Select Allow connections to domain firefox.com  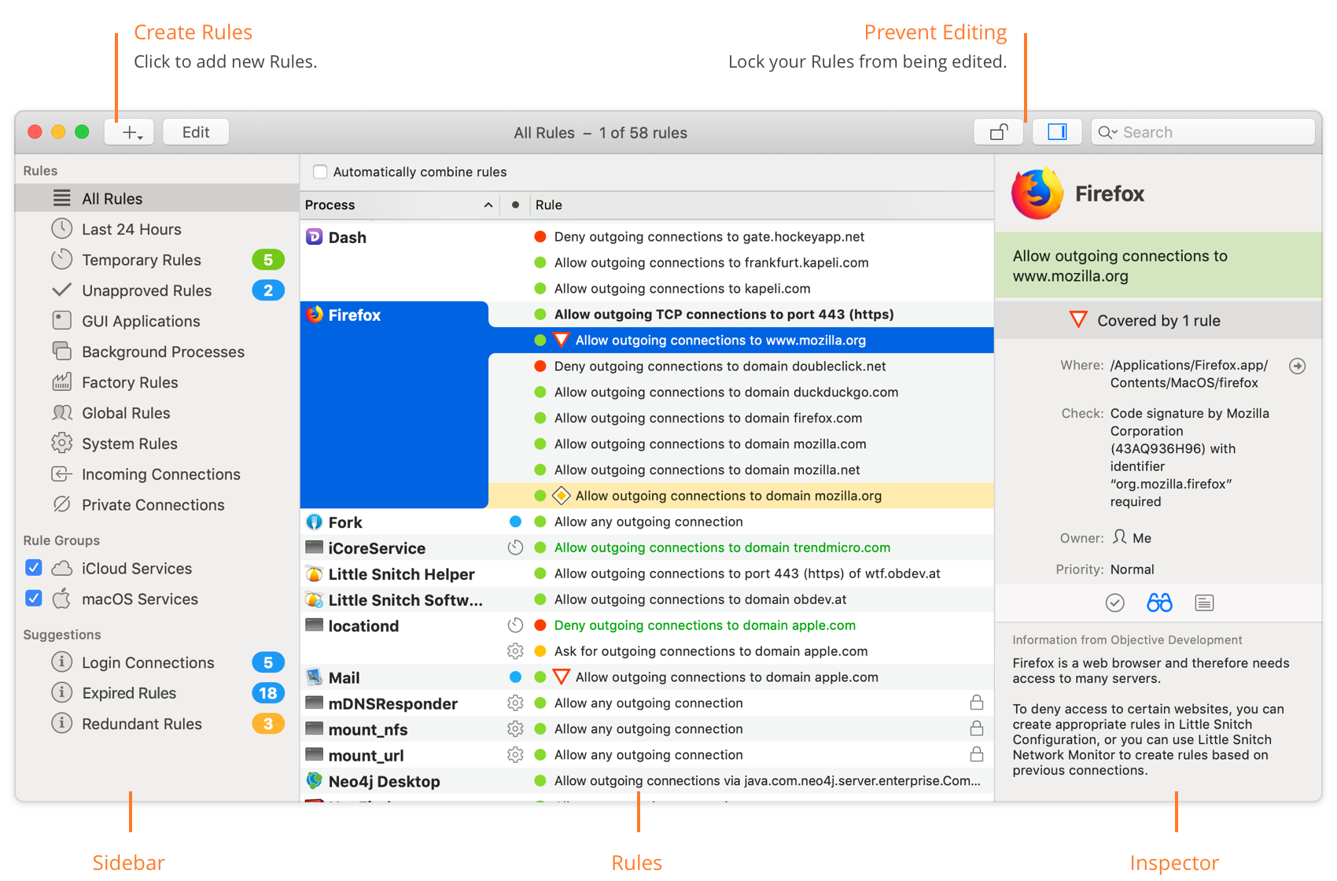point(708,418)
